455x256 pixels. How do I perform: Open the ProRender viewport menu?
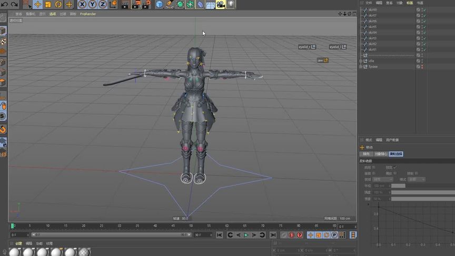pos(88,14)
